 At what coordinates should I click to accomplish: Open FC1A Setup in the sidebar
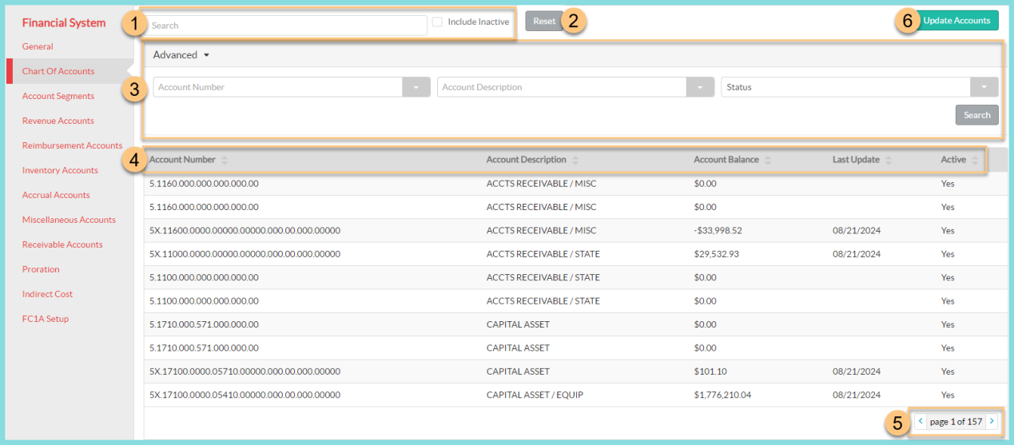[46, 319]
